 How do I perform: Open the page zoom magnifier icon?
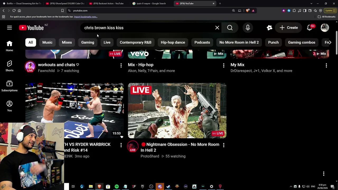click(233, 11)
